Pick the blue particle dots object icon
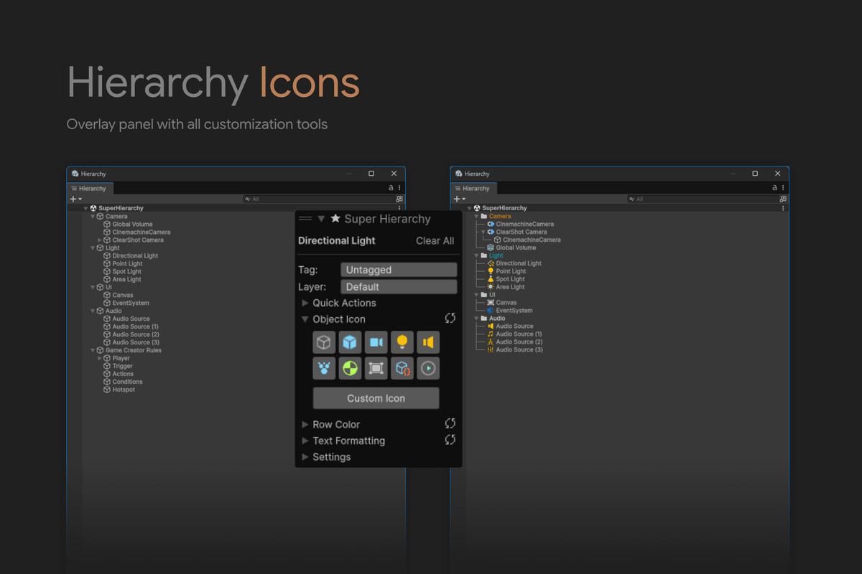 (324, 368)
